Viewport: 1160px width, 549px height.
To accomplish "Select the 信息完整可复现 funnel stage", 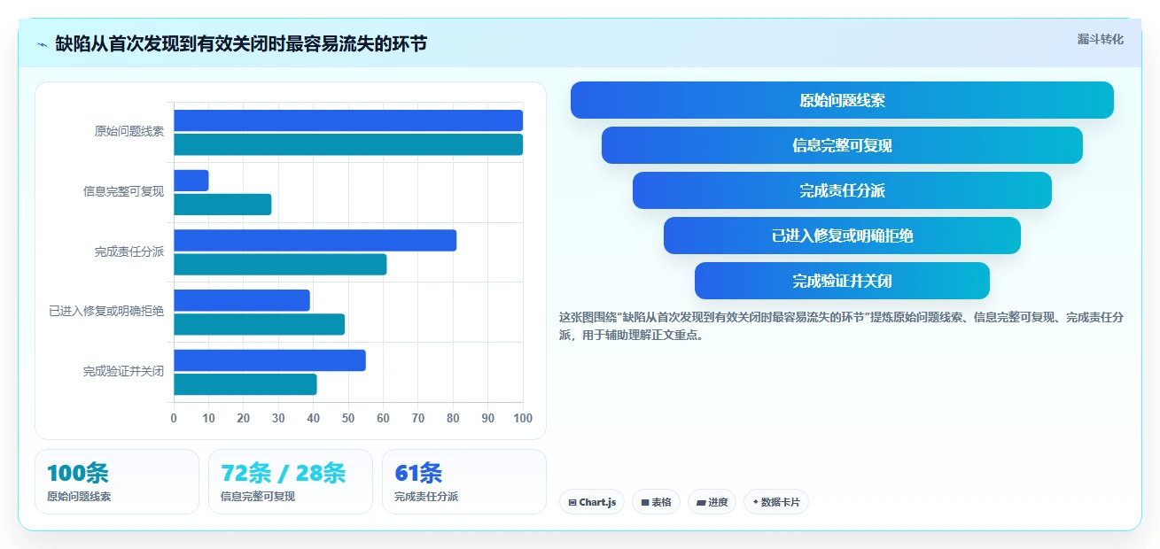I will pyautogui.click(x=842, y=145).
